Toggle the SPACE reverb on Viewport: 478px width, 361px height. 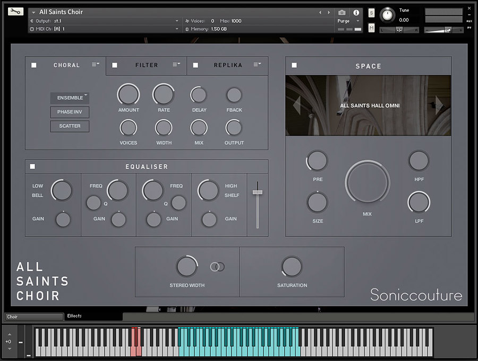coord(293,66)
